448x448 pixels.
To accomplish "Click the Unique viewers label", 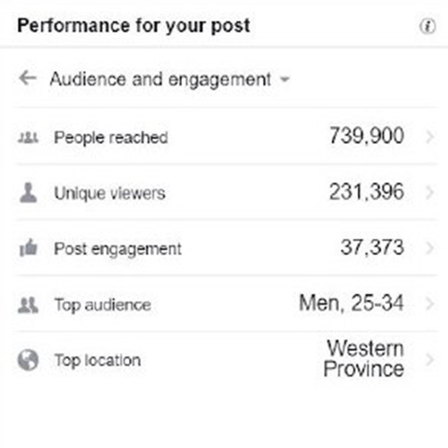I will click(110, 193).
